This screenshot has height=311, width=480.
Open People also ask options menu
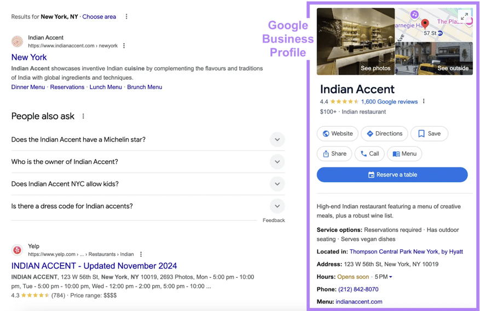83,116
